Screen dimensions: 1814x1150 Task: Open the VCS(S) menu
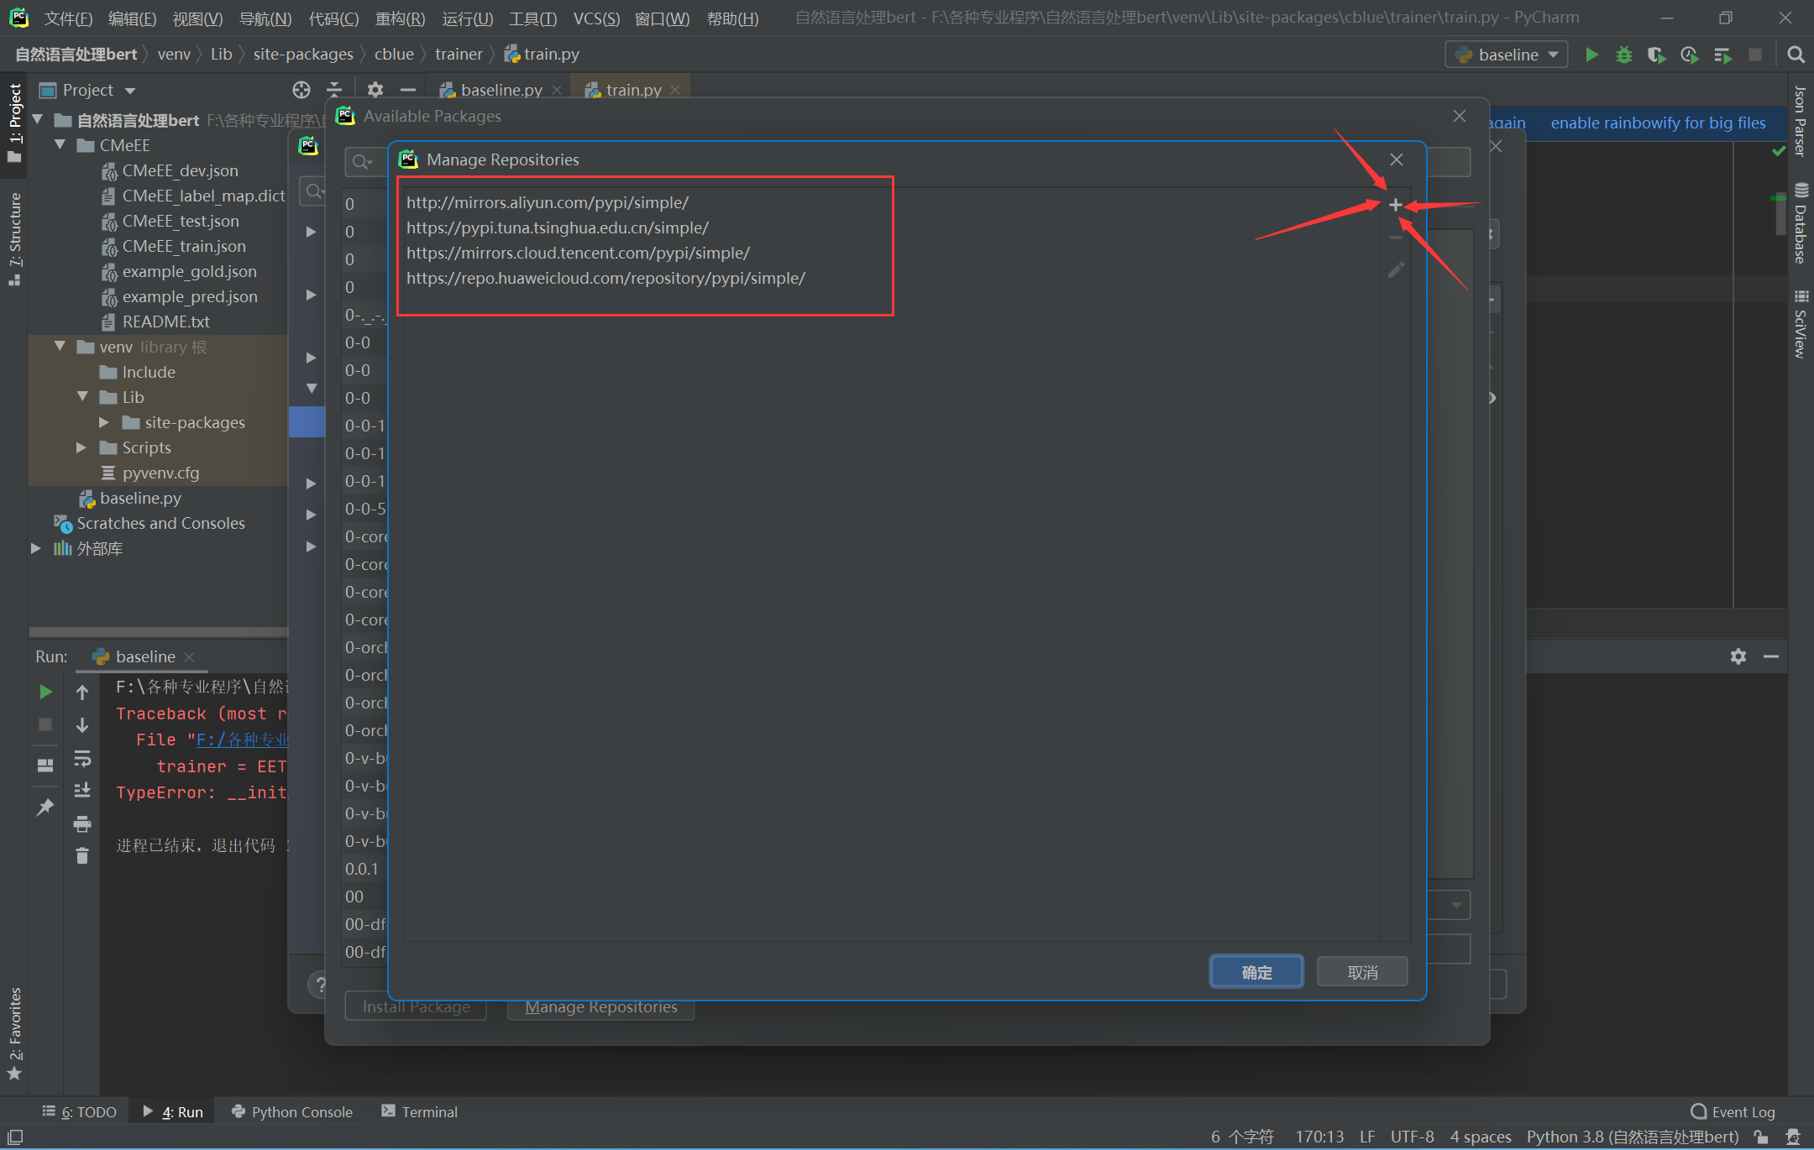596,18
